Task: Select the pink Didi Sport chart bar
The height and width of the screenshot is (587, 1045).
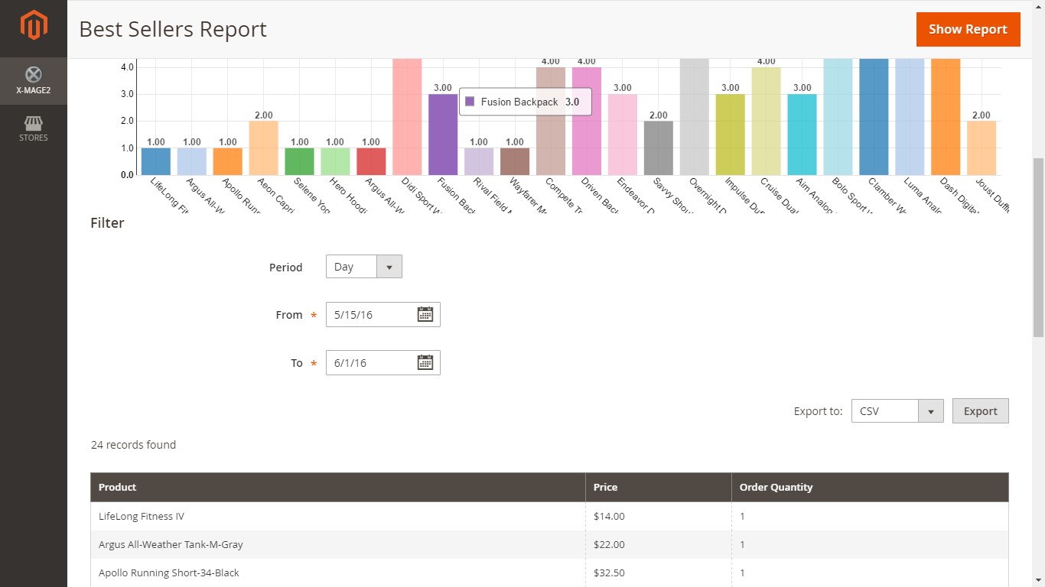Action: click(x=407, y=117)
